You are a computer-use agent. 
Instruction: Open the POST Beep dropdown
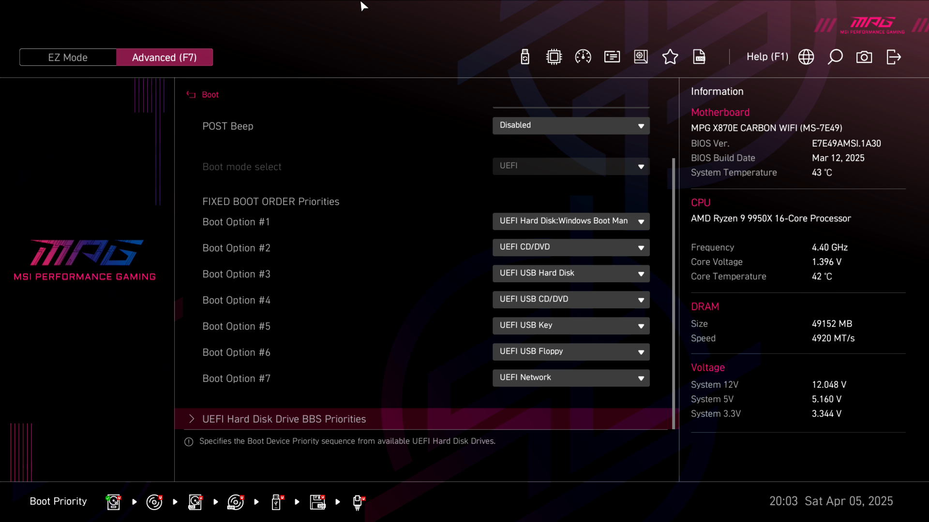tap(571, 126)
